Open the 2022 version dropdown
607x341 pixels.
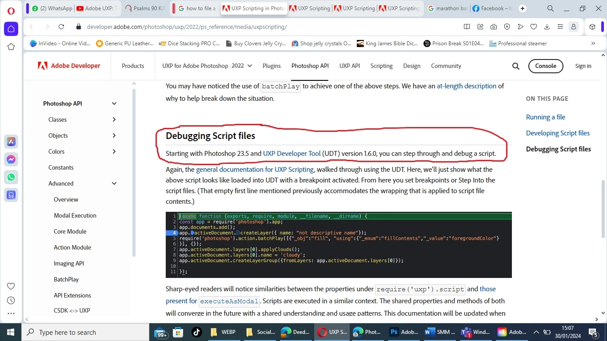[242, 66]
